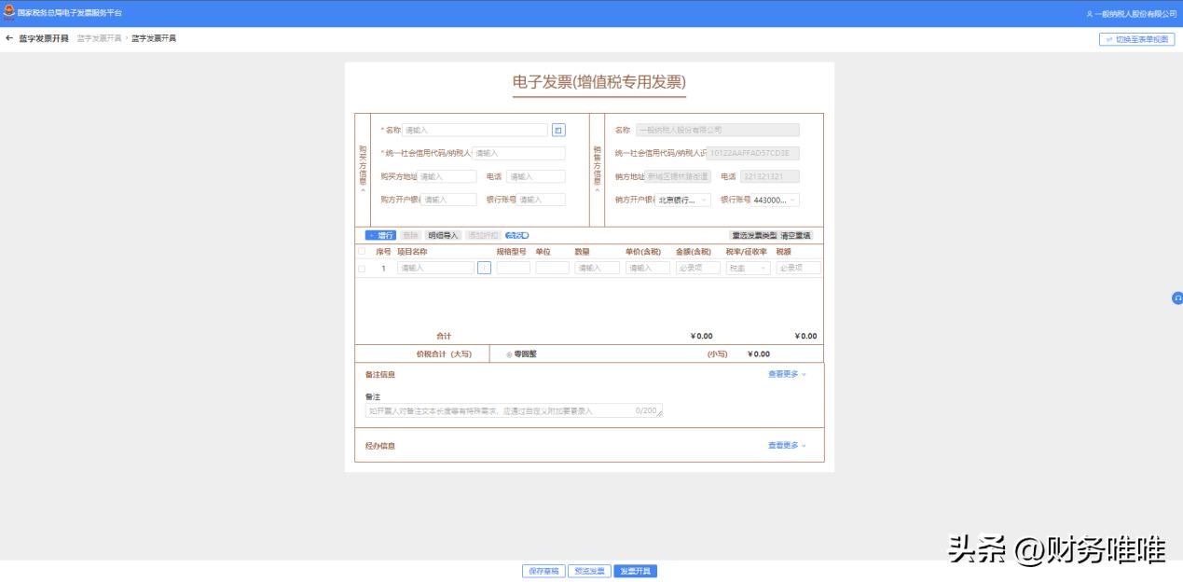Click the floating customer service icon on right edge

[1177, 297]
